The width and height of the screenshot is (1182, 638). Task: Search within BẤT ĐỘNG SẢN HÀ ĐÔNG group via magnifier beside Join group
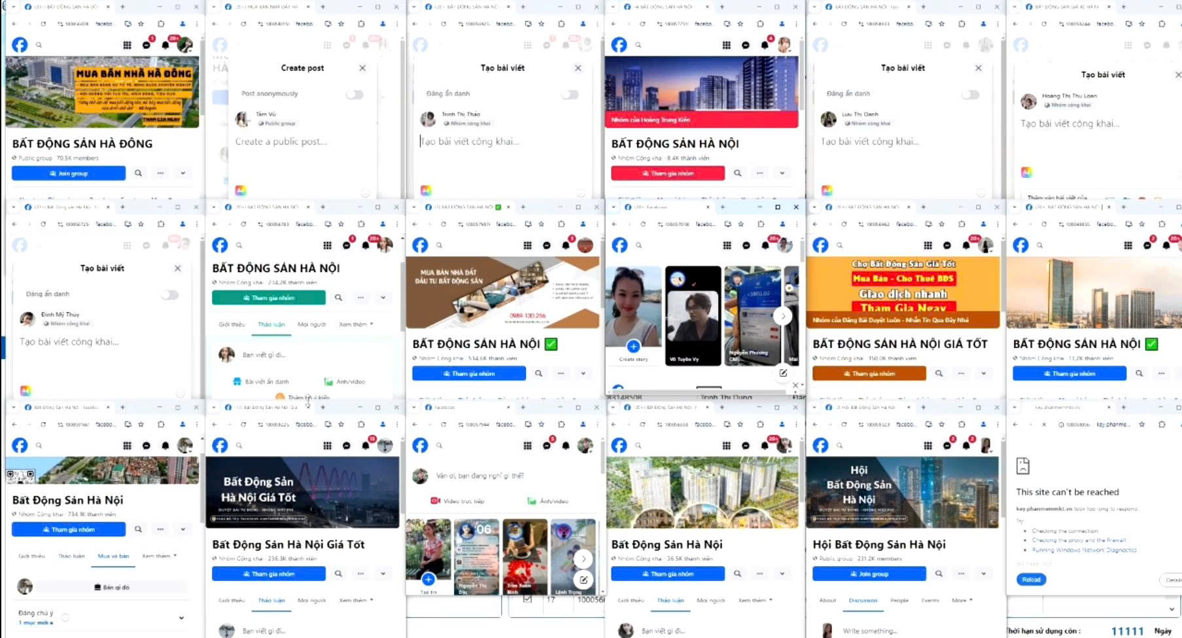coord(138,173)
